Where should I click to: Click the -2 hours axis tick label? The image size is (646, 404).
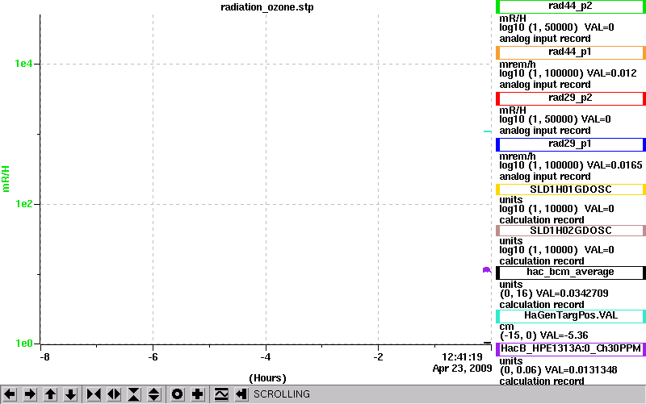point(378,356)
